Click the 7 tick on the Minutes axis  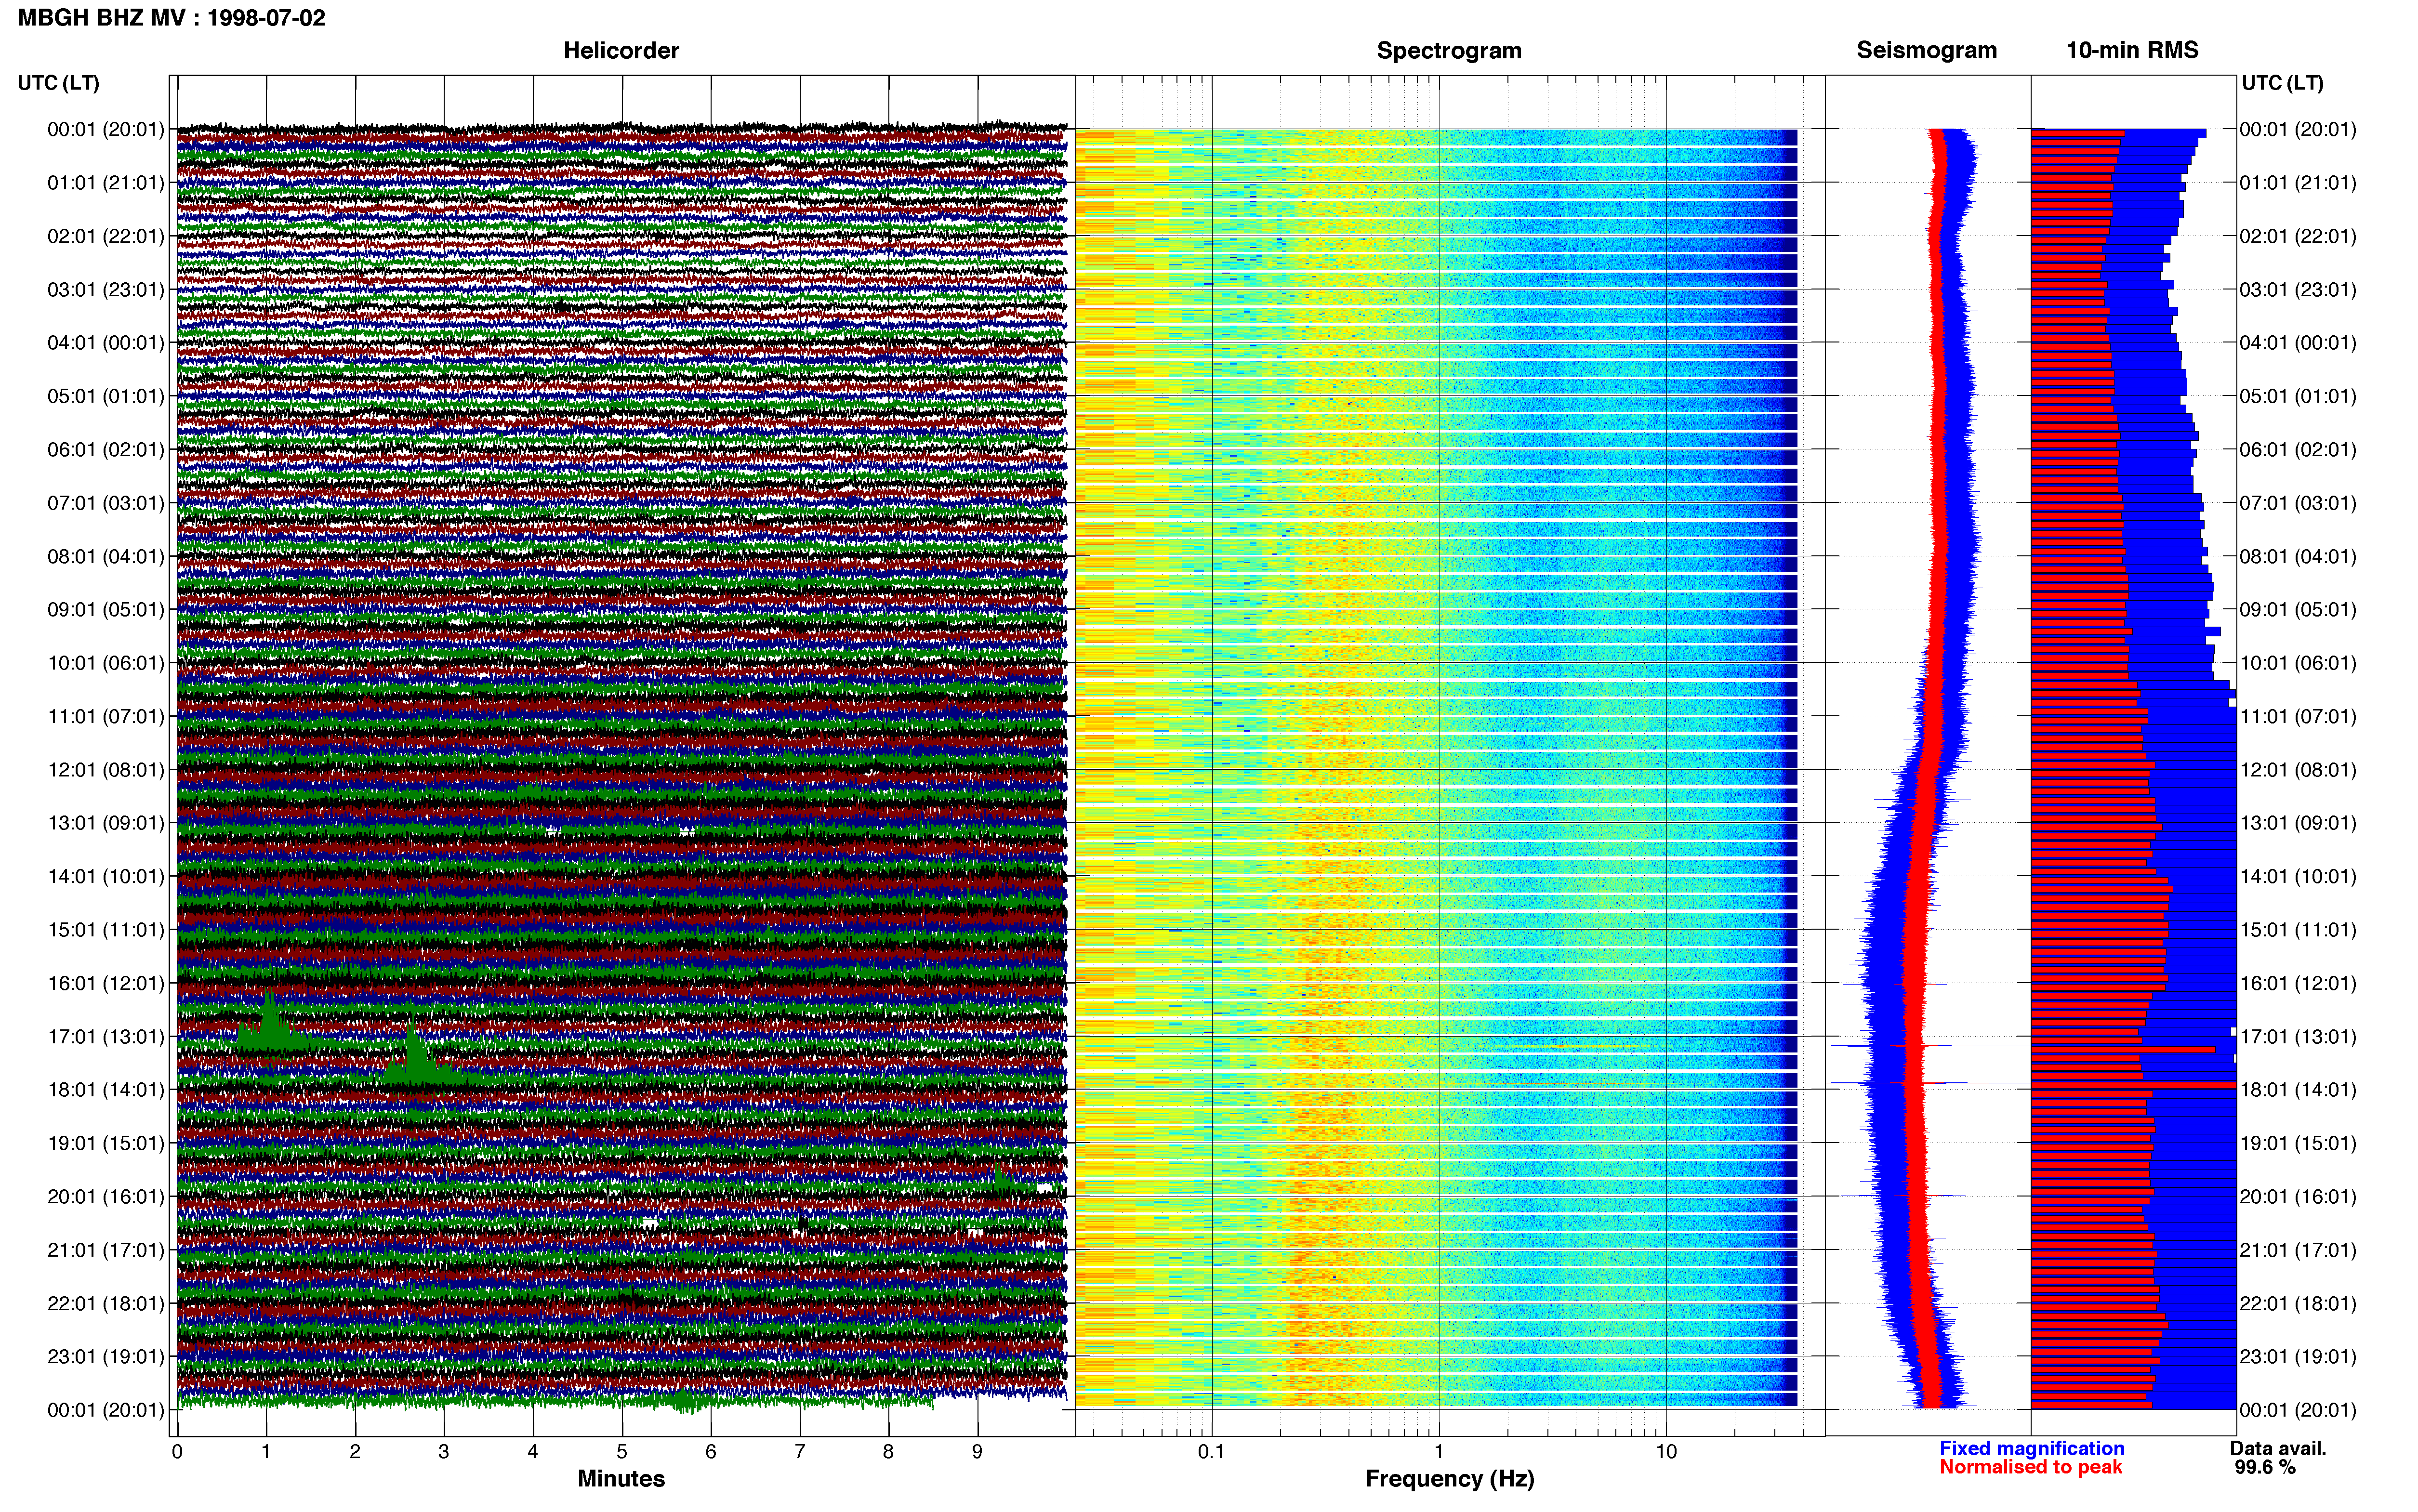(x=800, y=1452)
